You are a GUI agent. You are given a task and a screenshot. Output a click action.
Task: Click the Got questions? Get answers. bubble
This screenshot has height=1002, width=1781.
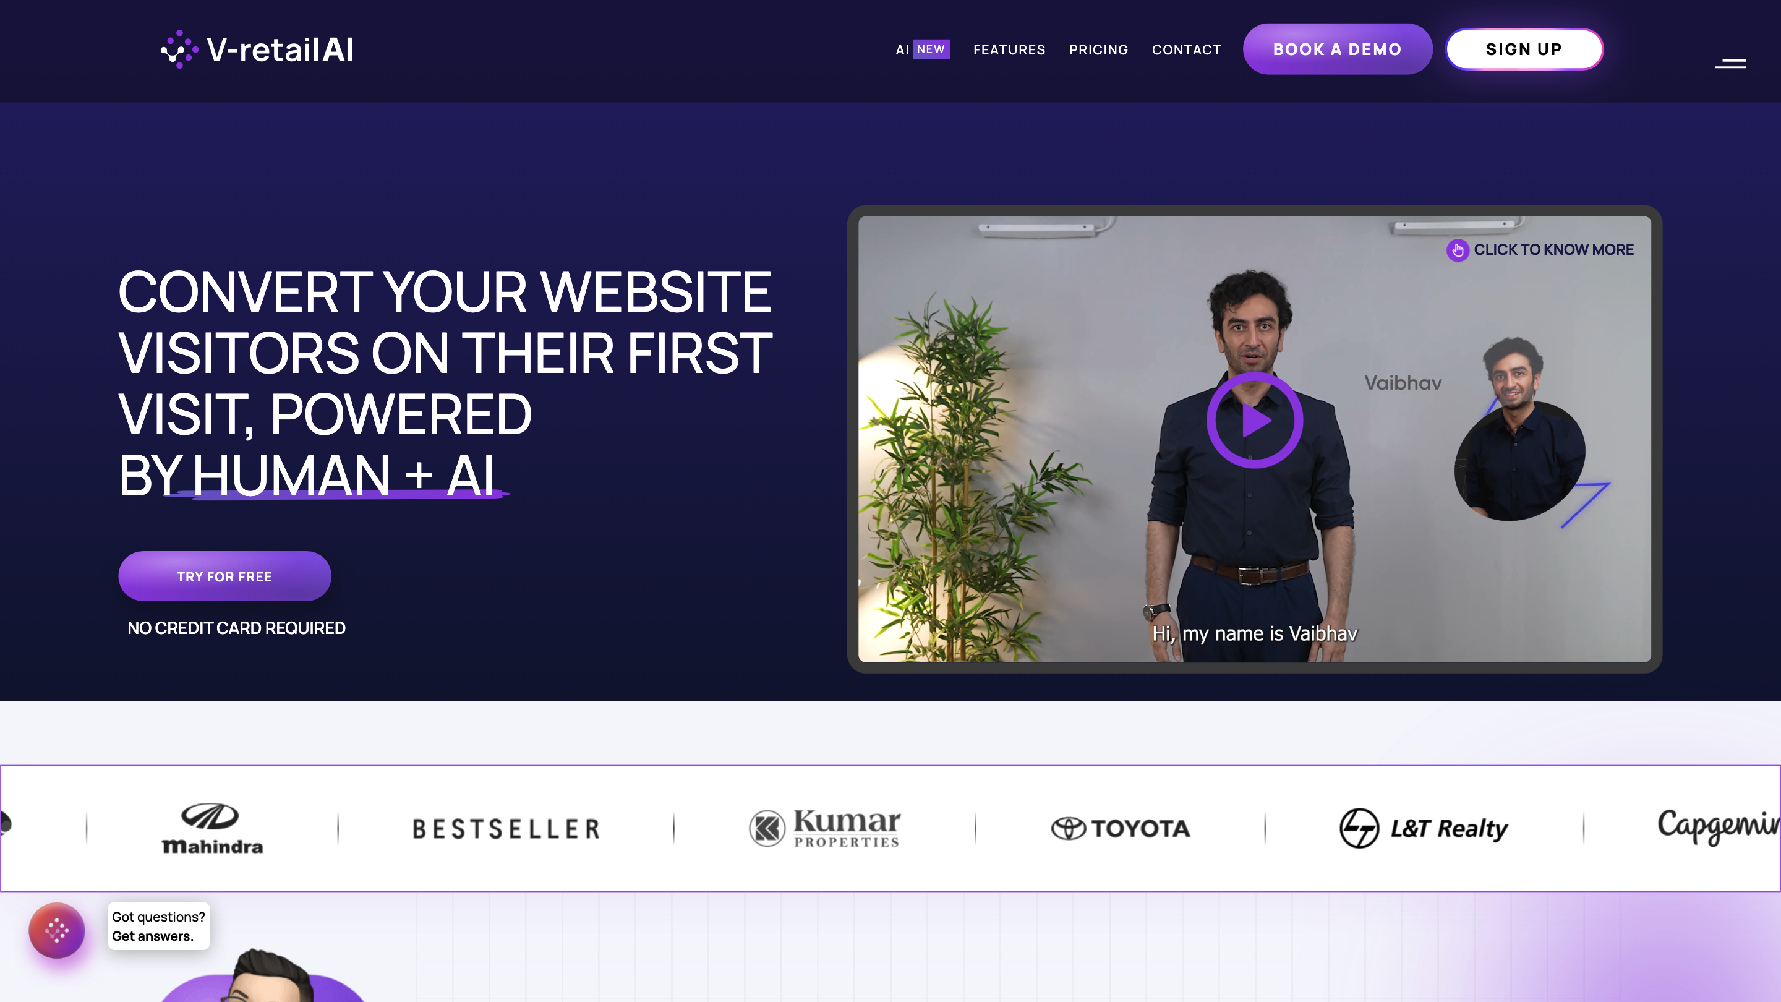click(158, 926)
